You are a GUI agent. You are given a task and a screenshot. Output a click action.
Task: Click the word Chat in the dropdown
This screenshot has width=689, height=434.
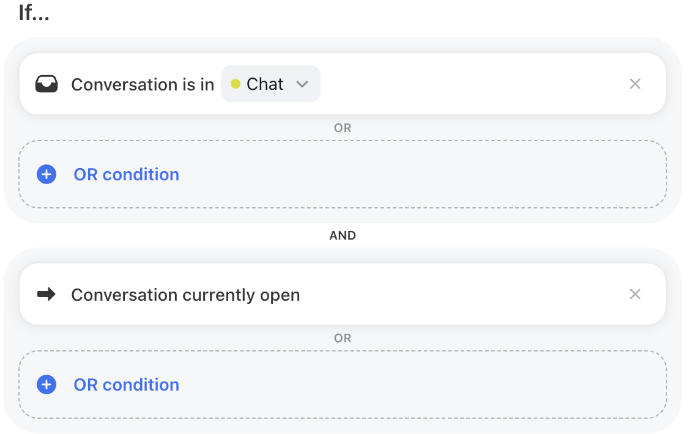[265, 84]
